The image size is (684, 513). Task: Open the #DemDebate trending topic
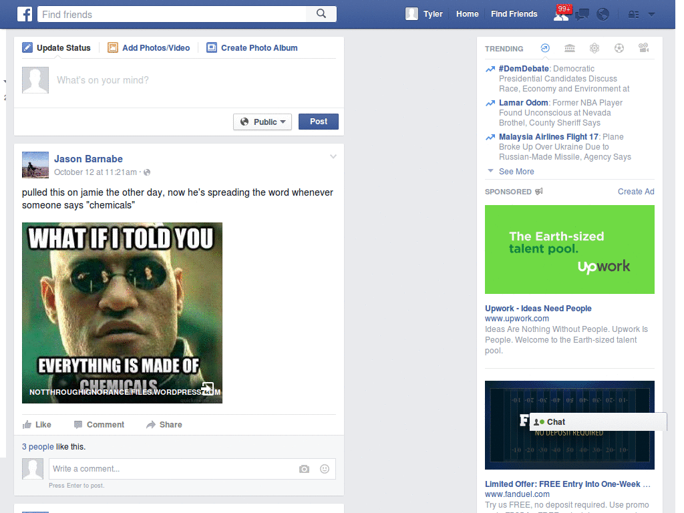tap(524, 69)
